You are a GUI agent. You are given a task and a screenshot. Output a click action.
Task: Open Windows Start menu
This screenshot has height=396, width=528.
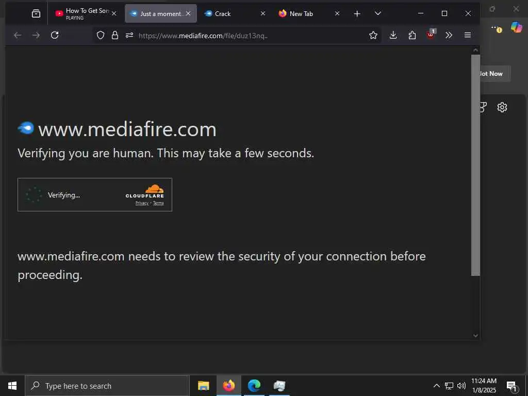[12, 386]
